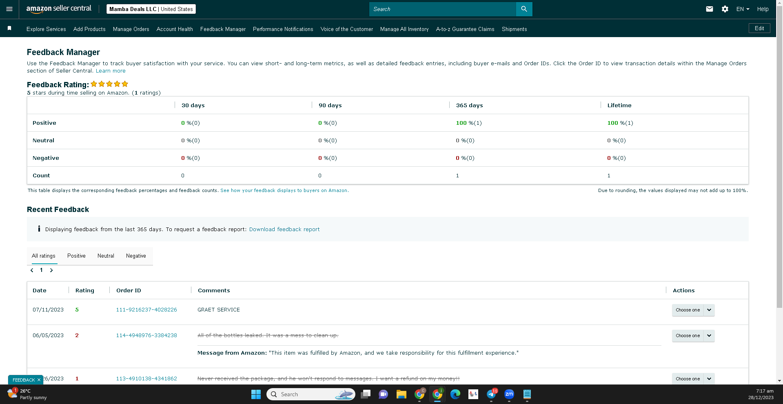The image size is (783, 404).
Task: Click the GRAET SERVICE comment text
Action: [219, 310]
